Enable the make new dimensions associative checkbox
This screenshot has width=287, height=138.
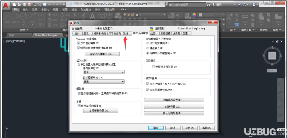[x=153, y=67]
